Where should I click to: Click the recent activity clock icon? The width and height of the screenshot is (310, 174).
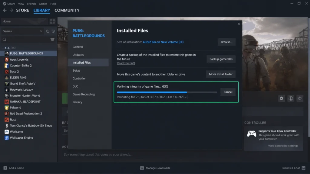tap(48, 31)
